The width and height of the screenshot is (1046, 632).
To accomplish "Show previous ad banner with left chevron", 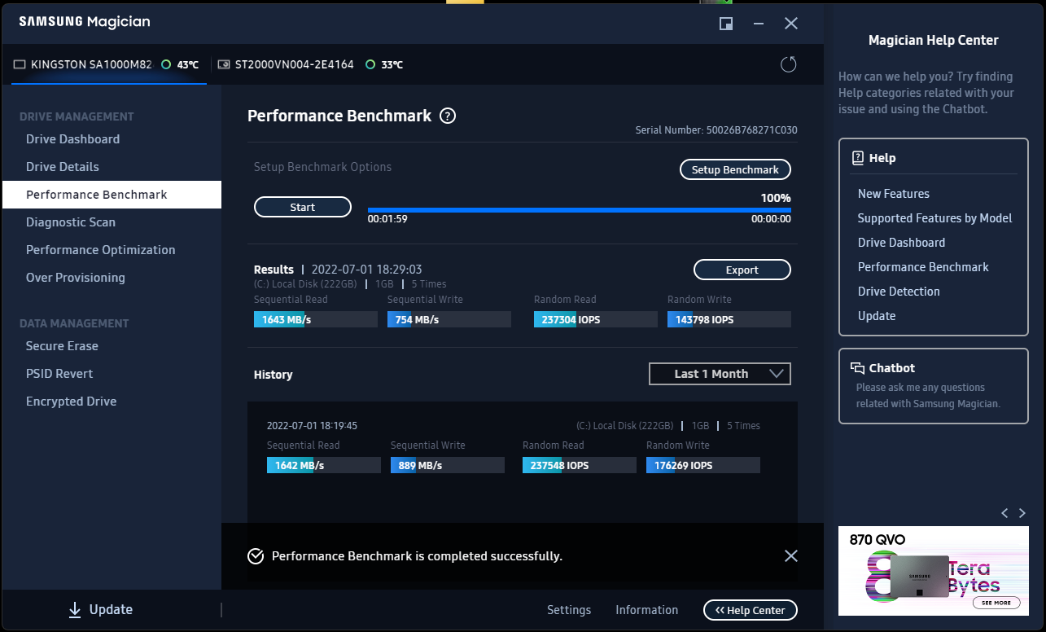I will point(1004,513).
